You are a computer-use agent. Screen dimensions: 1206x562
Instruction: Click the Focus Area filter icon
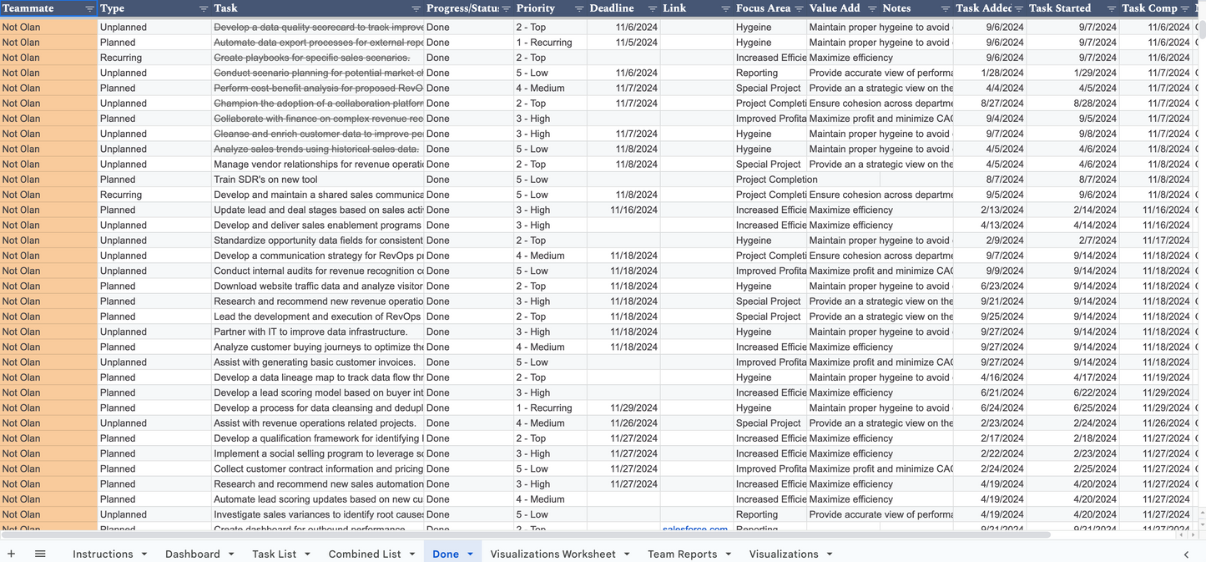tap(799, 9)
